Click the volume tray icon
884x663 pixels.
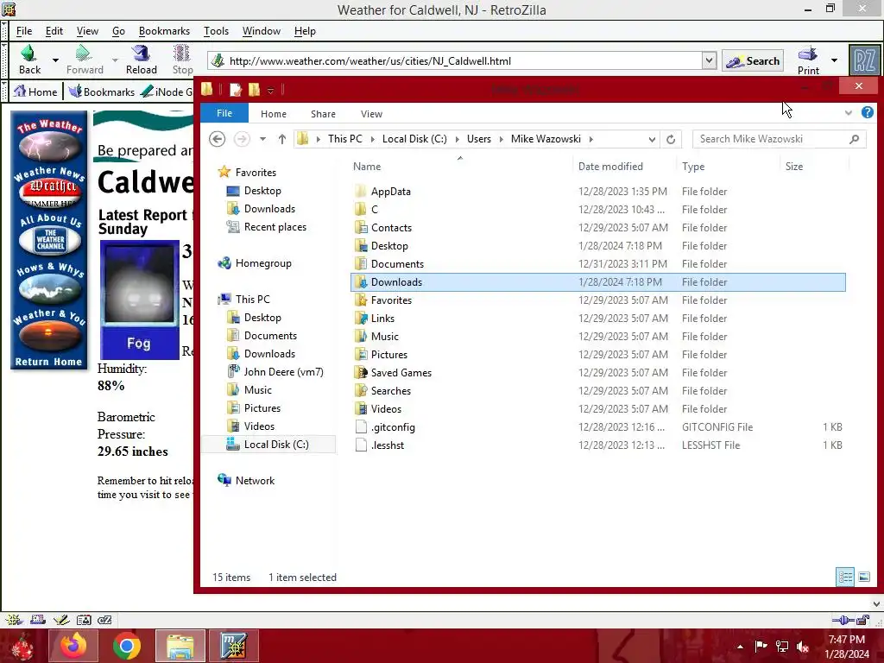point(802,647)
